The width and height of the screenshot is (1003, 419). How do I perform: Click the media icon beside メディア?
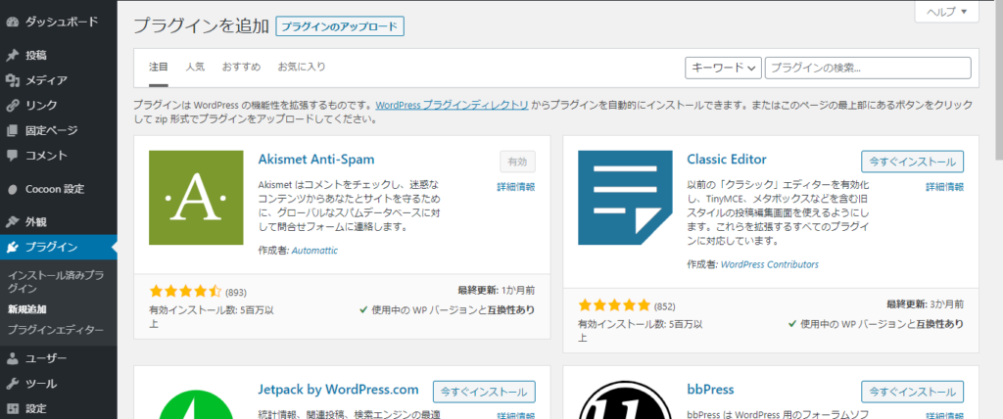click(x=12, y=80)
